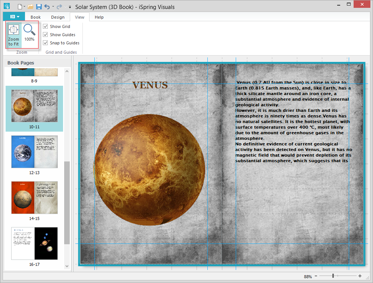The height and width of the screenshot is (283, 373).
Task: Click the zoom minus button
Action: coord(316,276)
